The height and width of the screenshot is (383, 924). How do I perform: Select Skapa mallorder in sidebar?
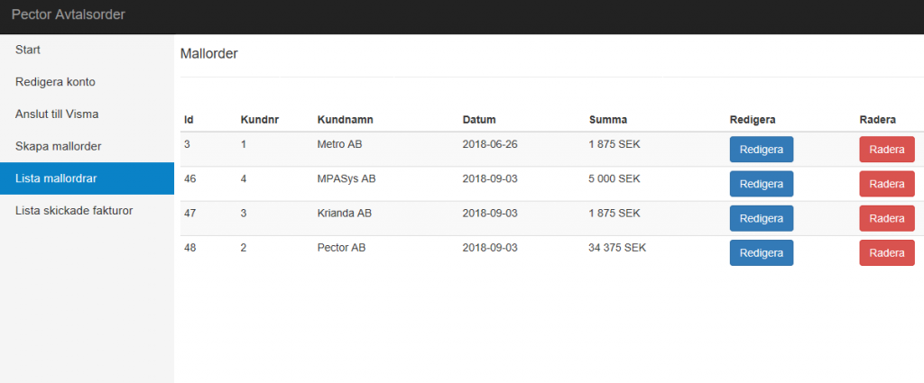point(87,147)
